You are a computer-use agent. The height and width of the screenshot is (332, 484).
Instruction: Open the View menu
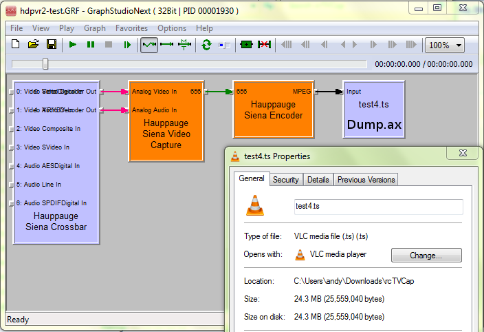[x=41, y=28]
